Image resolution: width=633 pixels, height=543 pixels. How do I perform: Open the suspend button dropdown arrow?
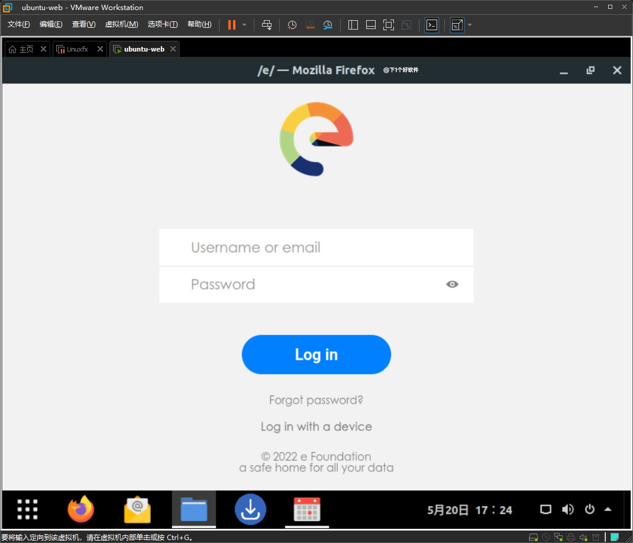click(244, 25)
